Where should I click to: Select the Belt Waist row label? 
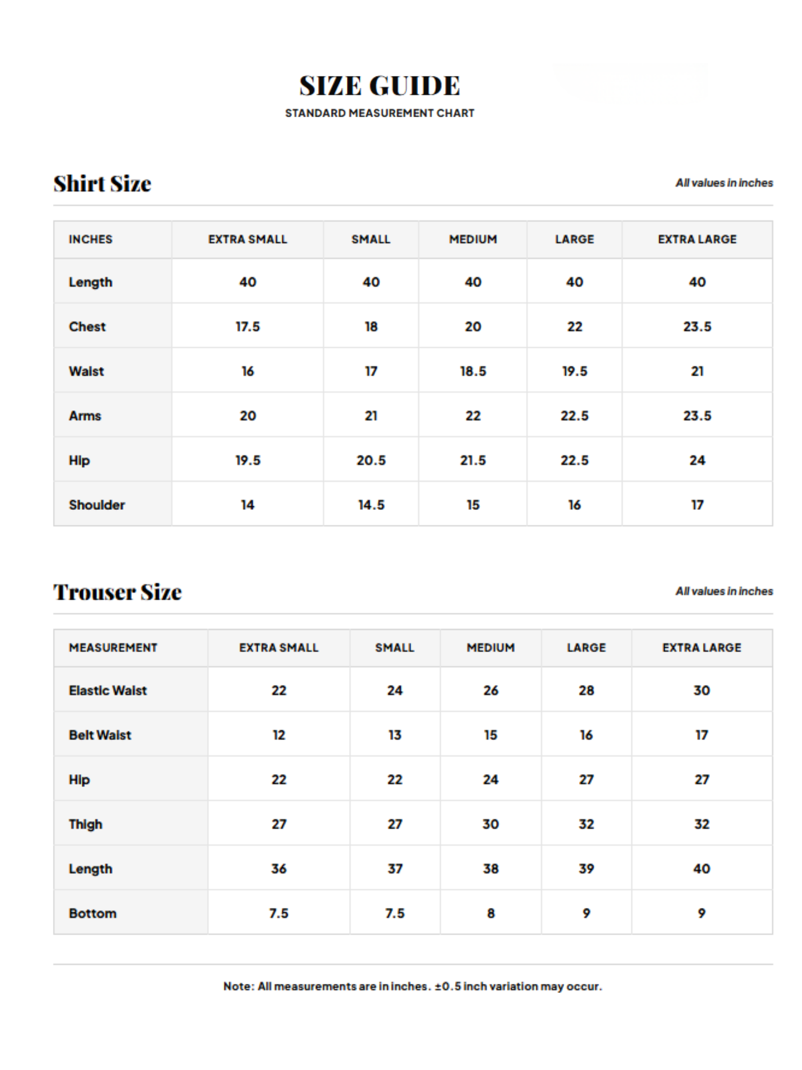(100, 735)
